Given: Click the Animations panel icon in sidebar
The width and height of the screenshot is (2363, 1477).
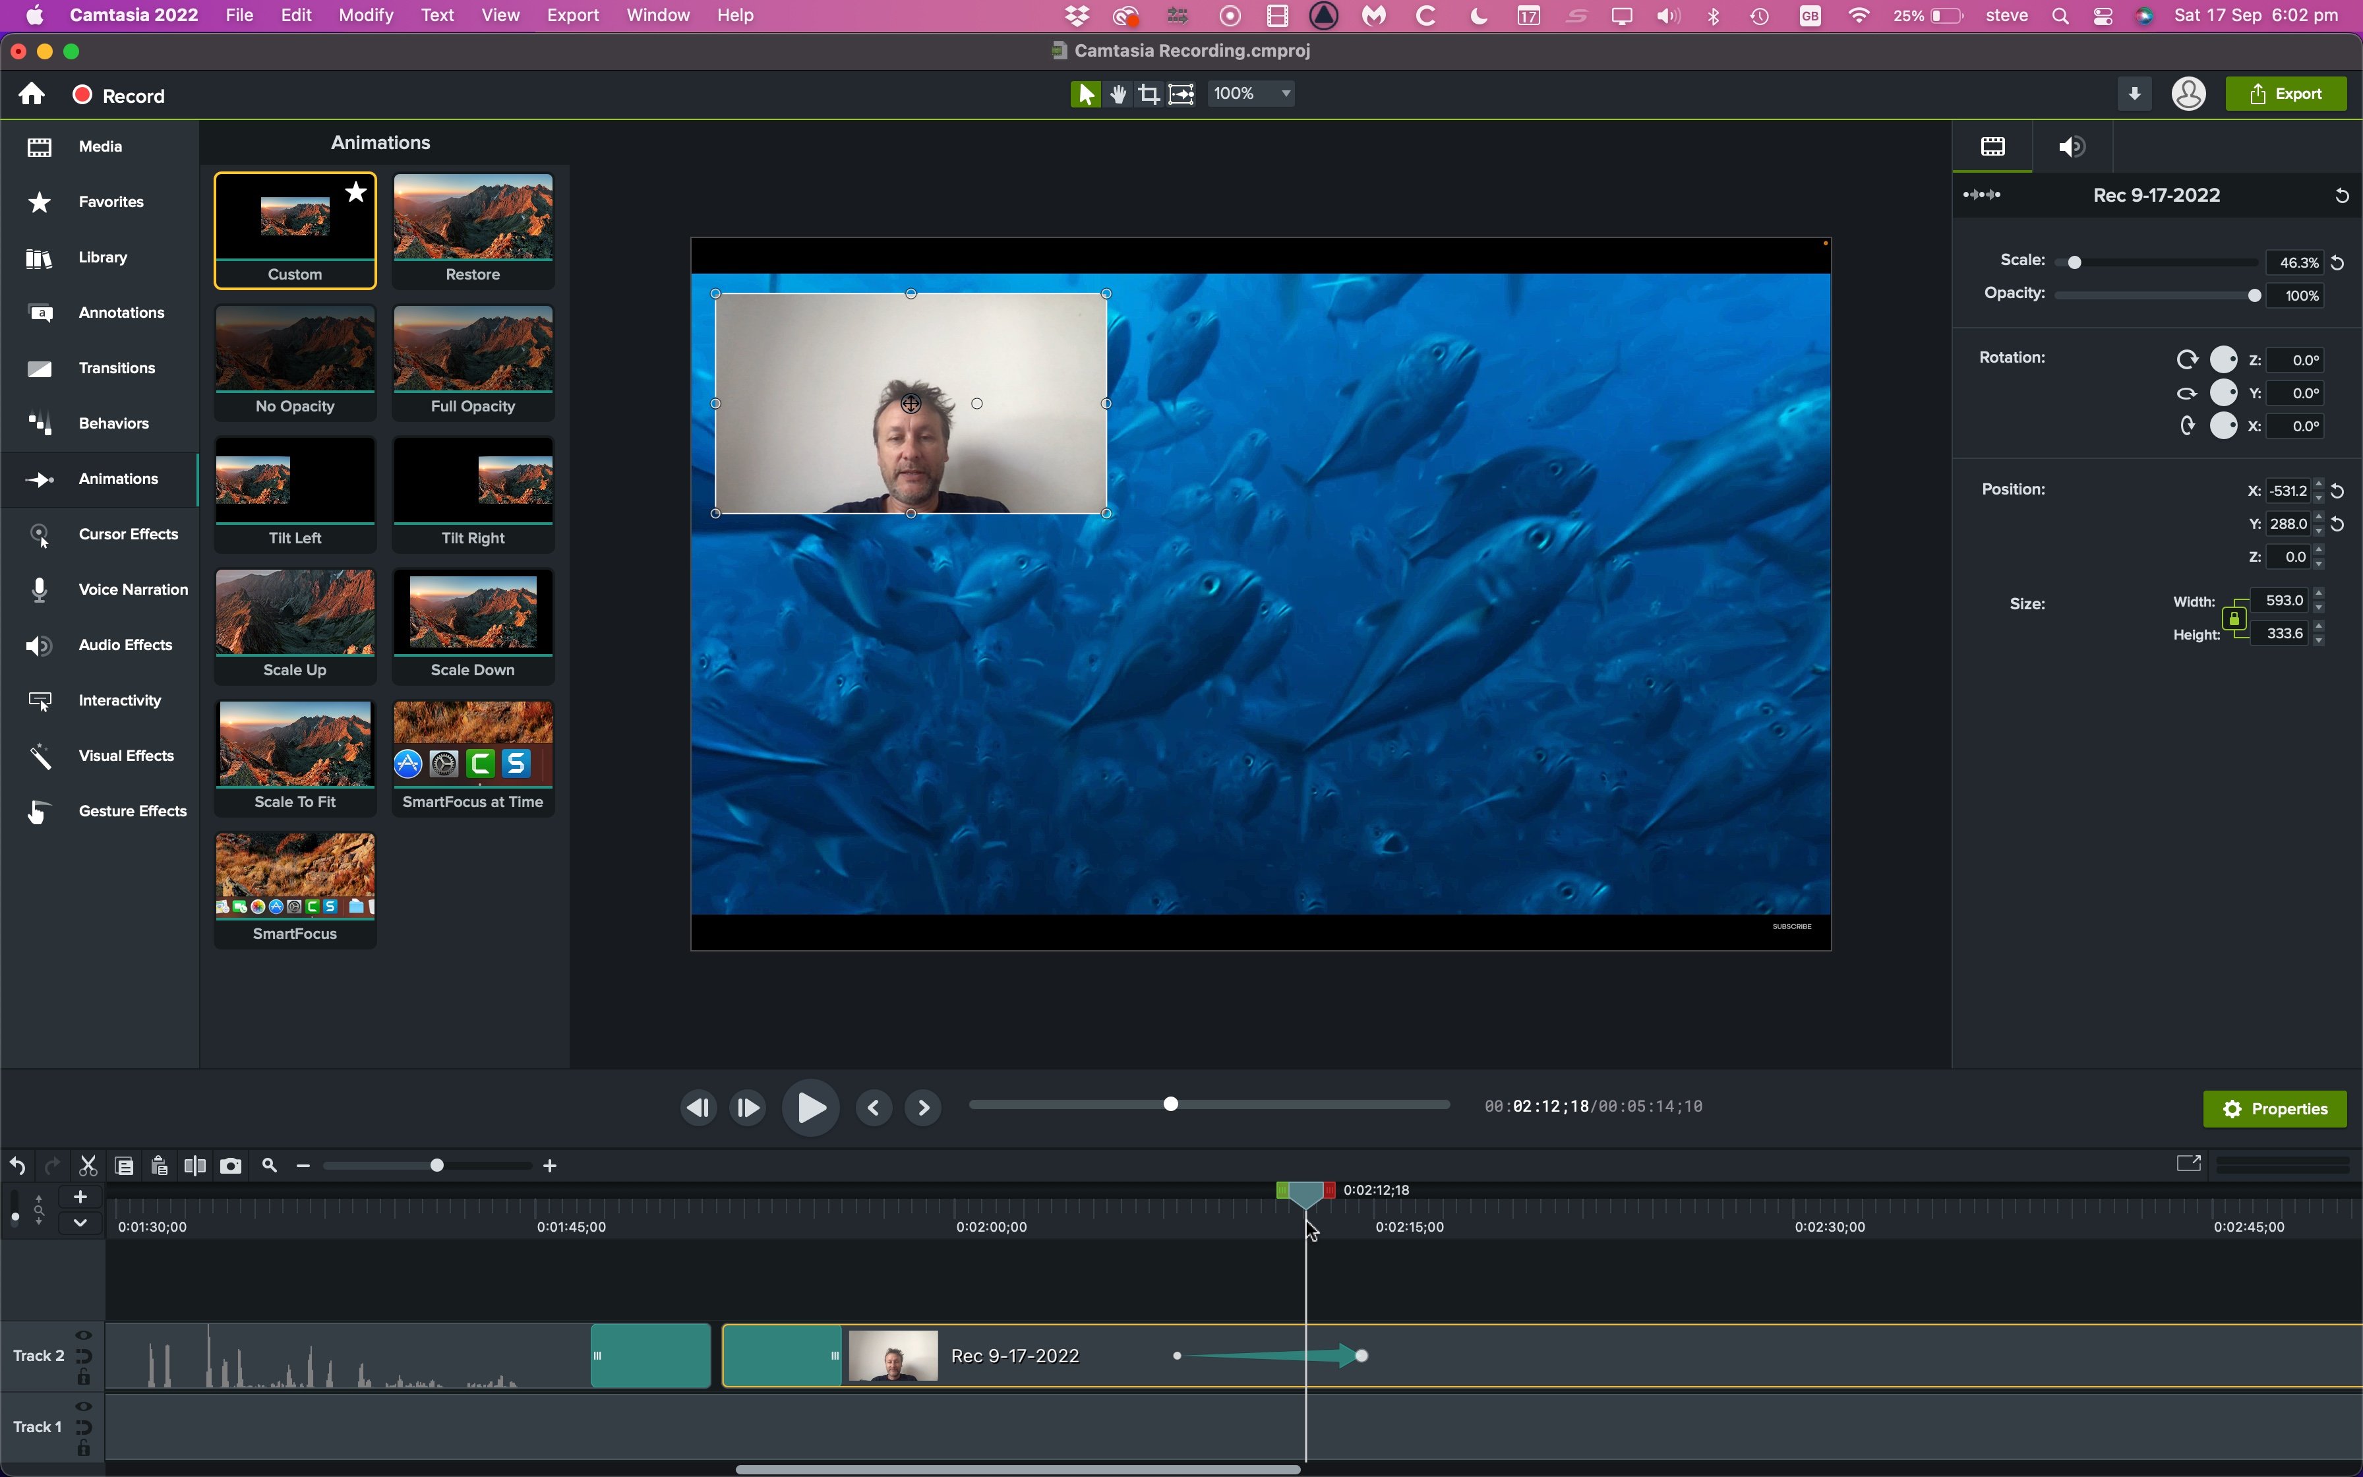Looking at the screenshot, I should [x=38, y=478].
